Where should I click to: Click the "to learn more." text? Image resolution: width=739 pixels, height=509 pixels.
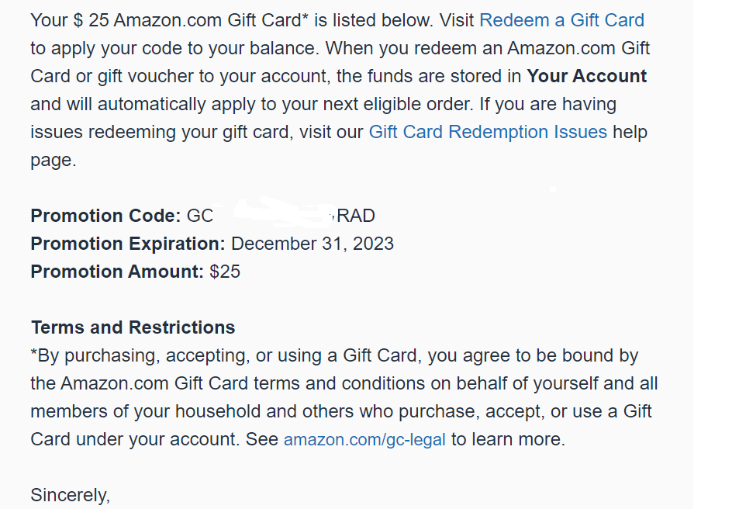[x=508, y=439]
